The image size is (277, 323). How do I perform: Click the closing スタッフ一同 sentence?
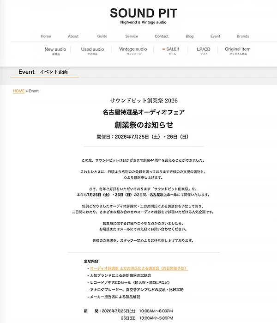tap(143, 240)
